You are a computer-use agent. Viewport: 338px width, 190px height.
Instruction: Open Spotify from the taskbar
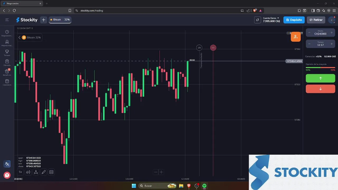pyautogui.click(x=204, y=186)
